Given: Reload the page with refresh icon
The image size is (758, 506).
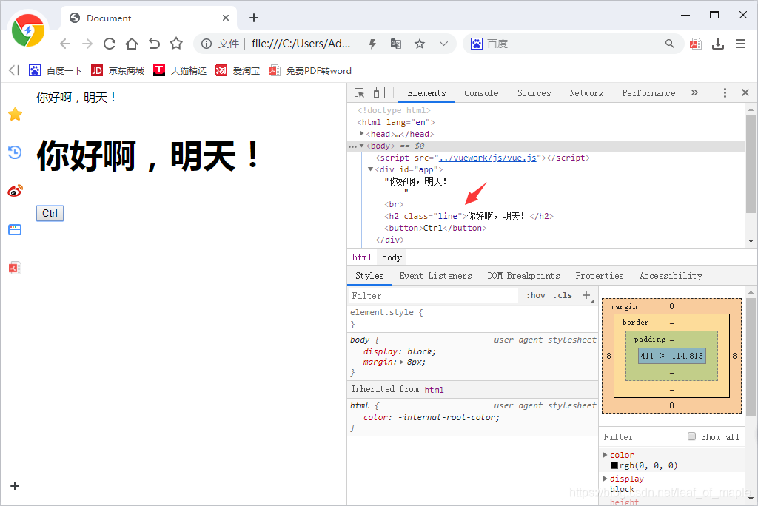Looking at the screenshot, I should (110, 44).
